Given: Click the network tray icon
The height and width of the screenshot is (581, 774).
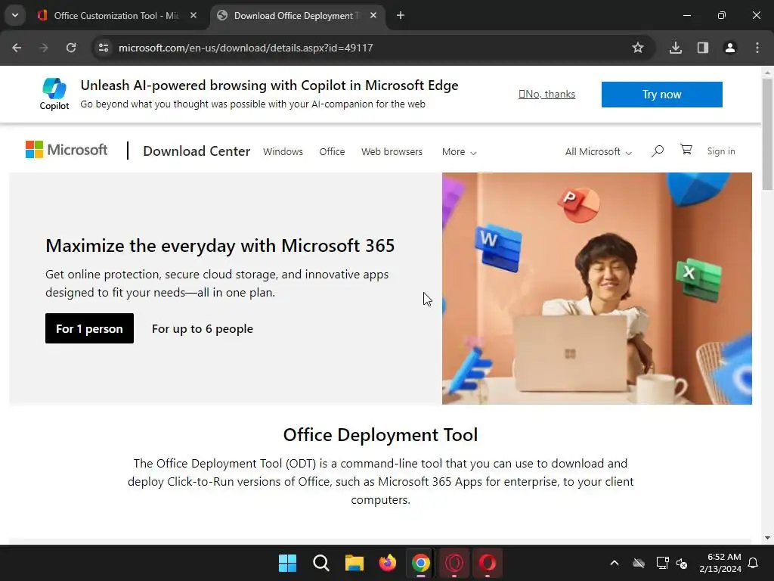Looking at the screenshot, I should [662, 563].
